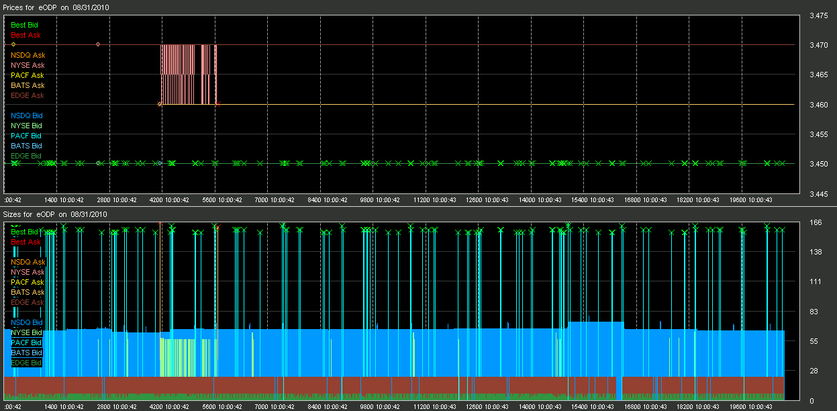Select 'Best Ask' legend label in Sizes chart
Screen dimensions: 837x411
[x=26, y=242]
